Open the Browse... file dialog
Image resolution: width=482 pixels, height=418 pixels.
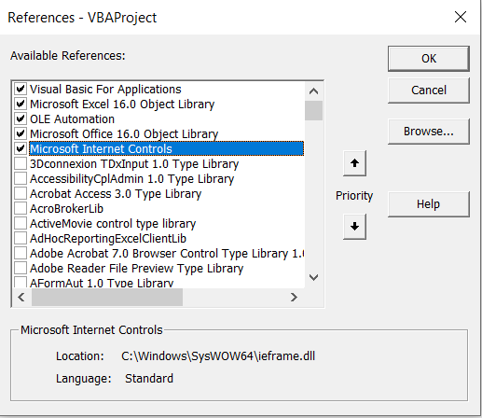tap(429, 132)
